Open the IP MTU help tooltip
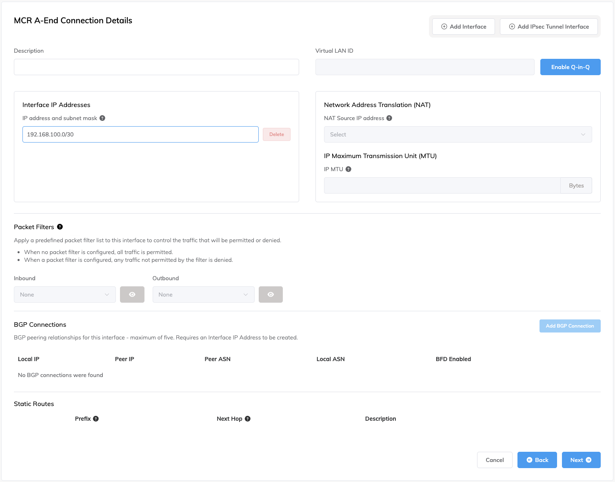This screenshot has height=482, width=615. [348, 169]
